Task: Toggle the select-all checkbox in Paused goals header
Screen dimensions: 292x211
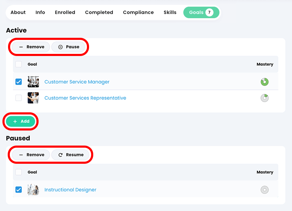Action: tap(19, 172)
